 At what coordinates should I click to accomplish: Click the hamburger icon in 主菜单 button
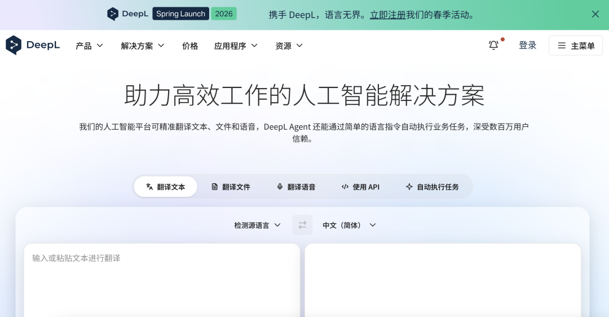pos(562,46)
